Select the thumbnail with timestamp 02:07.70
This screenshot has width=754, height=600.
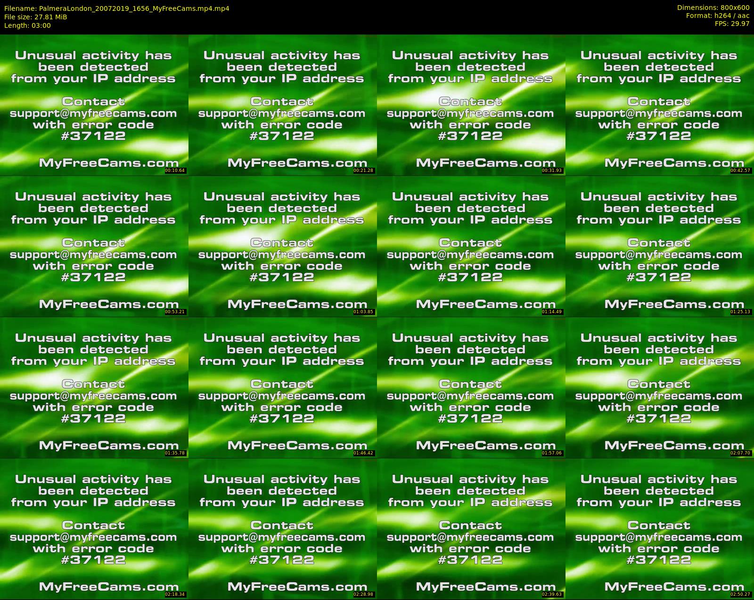[660, 388]
